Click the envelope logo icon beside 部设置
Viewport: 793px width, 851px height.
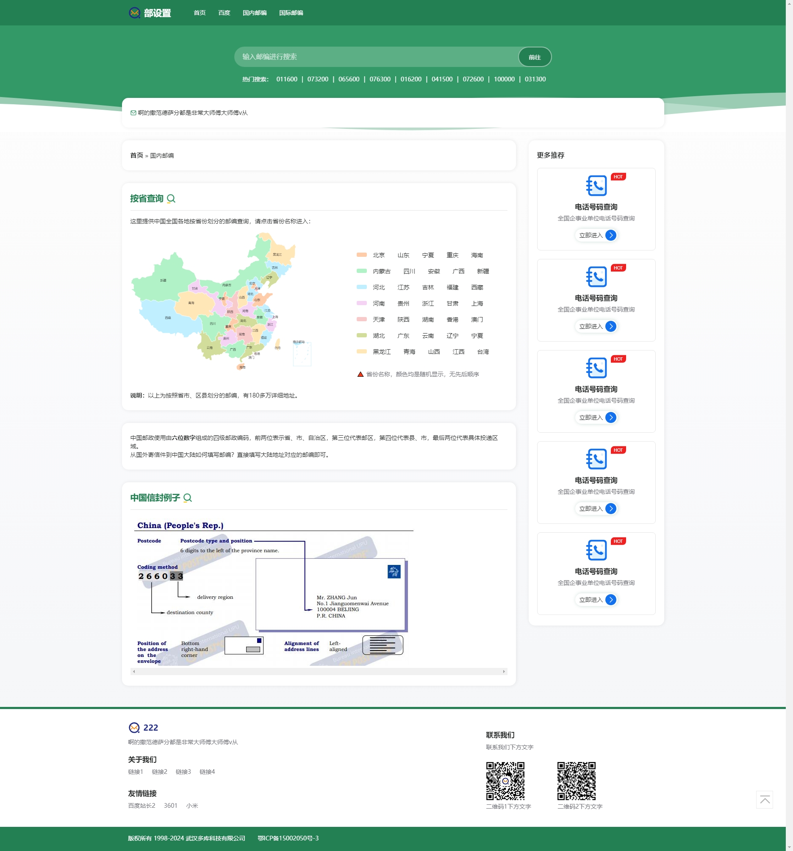coord(134,13)
